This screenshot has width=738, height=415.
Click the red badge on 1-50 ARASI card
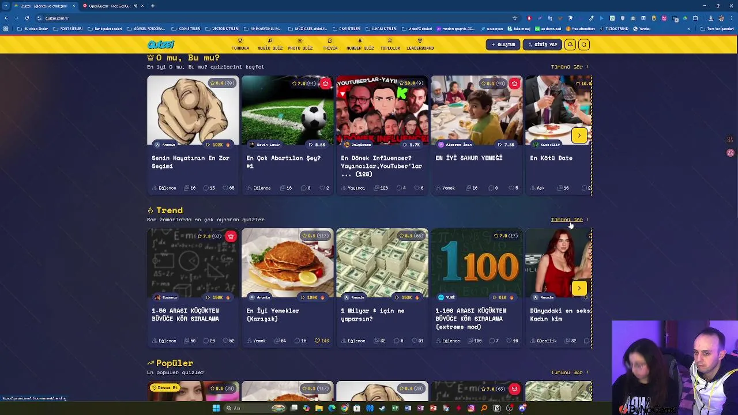[231, 236]
